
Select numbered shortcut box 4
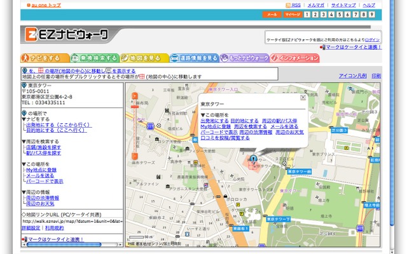(331, 15)
